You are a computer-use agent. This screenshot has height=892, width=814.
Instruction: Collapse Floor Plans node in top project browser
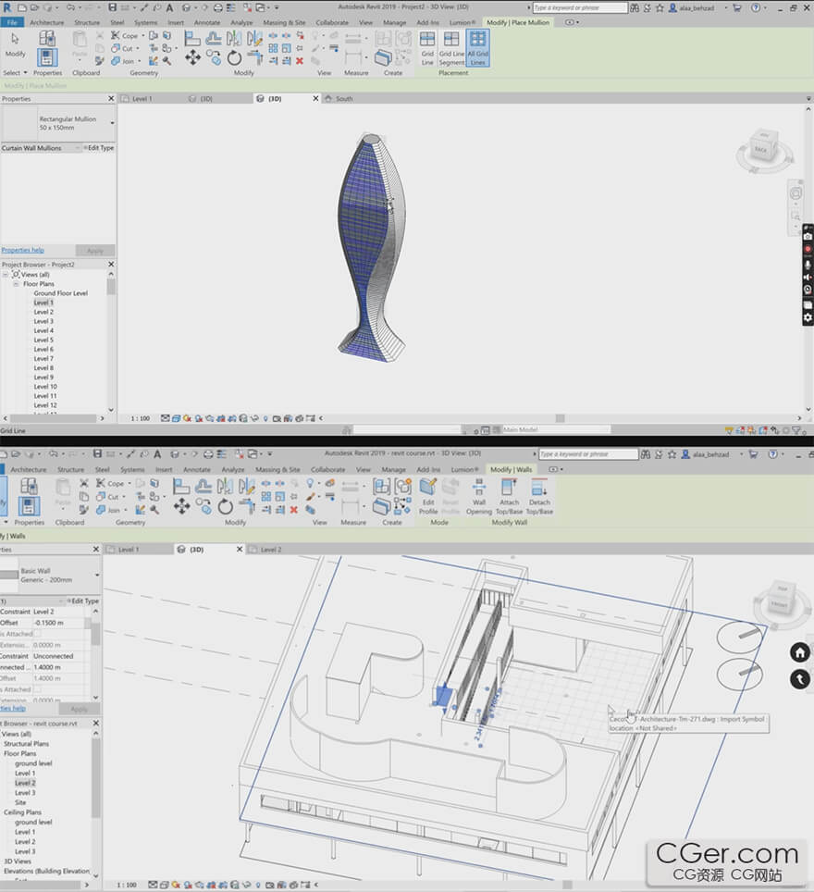pyautogui.click(x=16, y=284)
